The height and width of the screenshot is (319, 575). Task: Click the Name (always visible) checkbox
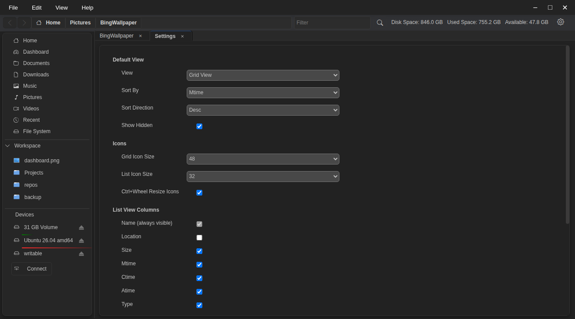point(199,224)
